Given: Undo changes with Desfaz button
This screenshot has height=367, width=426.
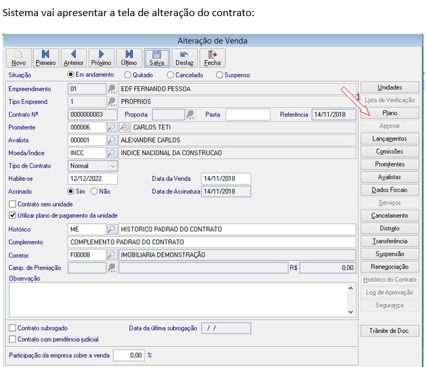Looking at the screenshot, I should [184, 58].
